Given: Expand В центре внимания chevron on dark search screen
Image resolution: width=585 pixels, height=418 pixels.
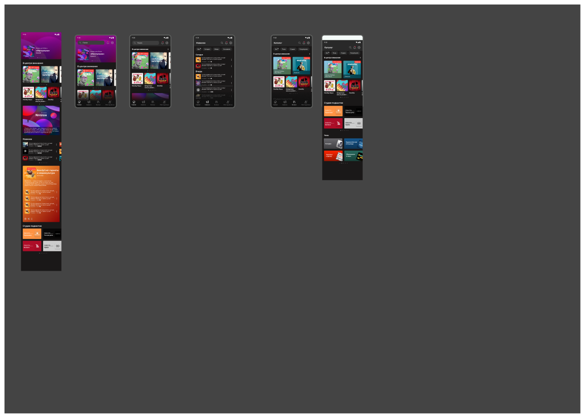Looking at the screenshot, I should tap(168, 49).
